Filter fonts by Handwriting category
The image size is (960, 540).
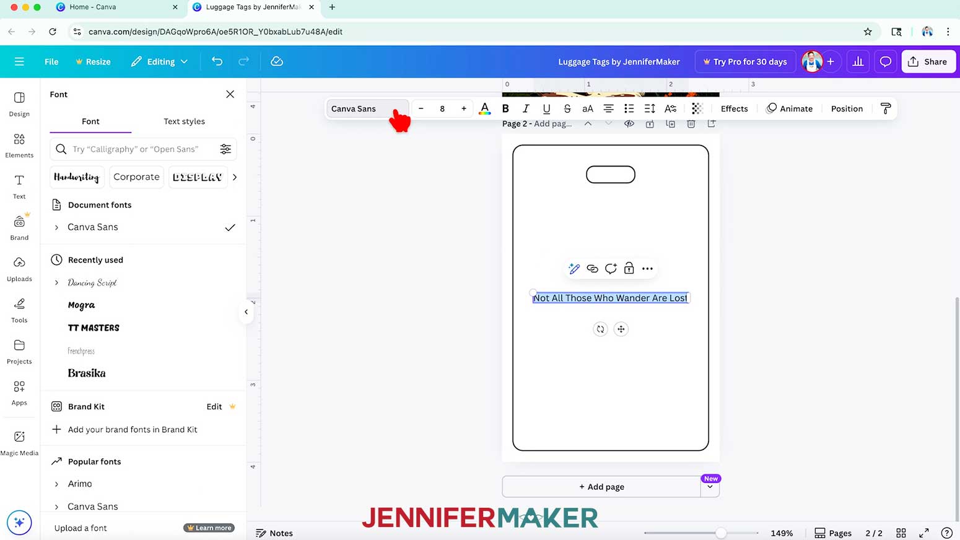(x=77, y=177)
